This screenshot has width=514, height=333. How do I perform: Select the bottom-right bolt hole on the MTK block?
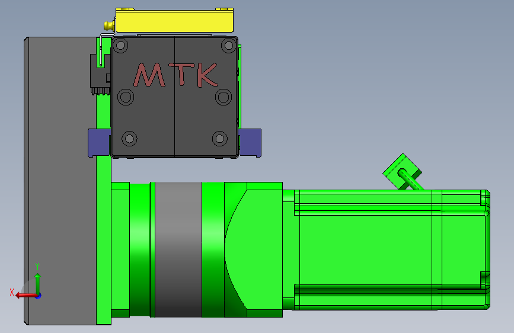tap(219, 139)
